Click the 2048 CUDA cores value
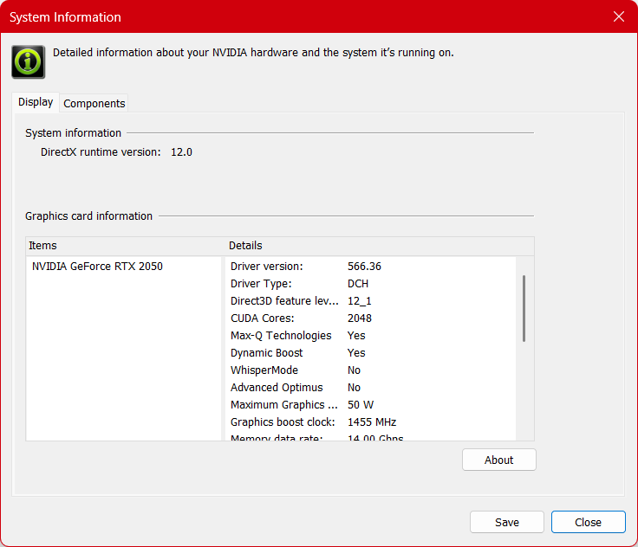638x547 pixels. [x=359, y=319]
